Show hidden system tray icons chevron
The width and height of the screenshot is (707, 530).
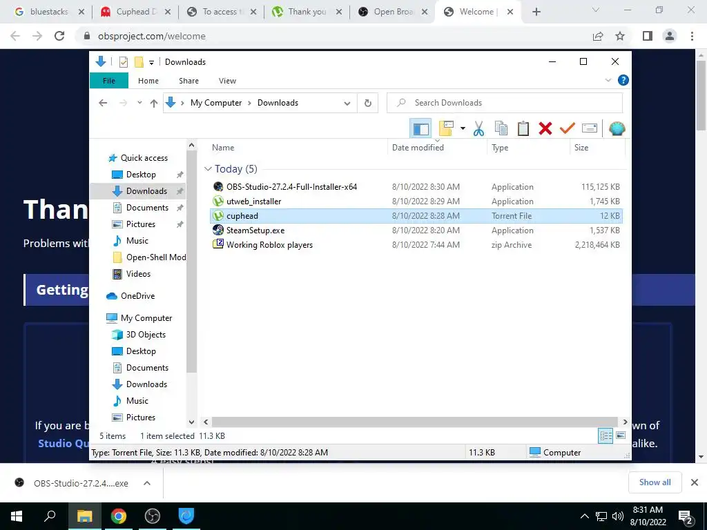(584, 516)
